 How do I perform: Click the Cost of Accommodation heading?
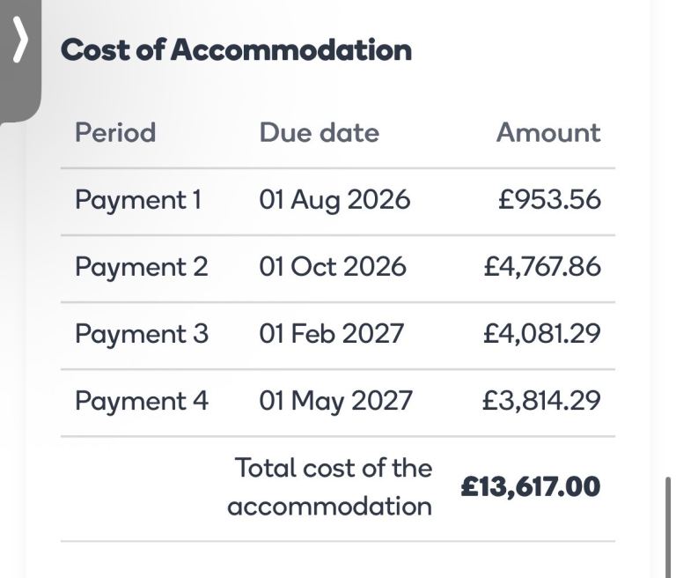pos(236,49)
